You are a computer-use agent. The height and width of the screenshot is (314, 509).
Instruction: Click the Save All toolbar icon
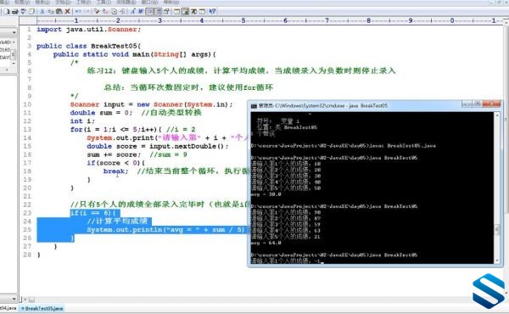pyautogui.click(x=31, y=11)
